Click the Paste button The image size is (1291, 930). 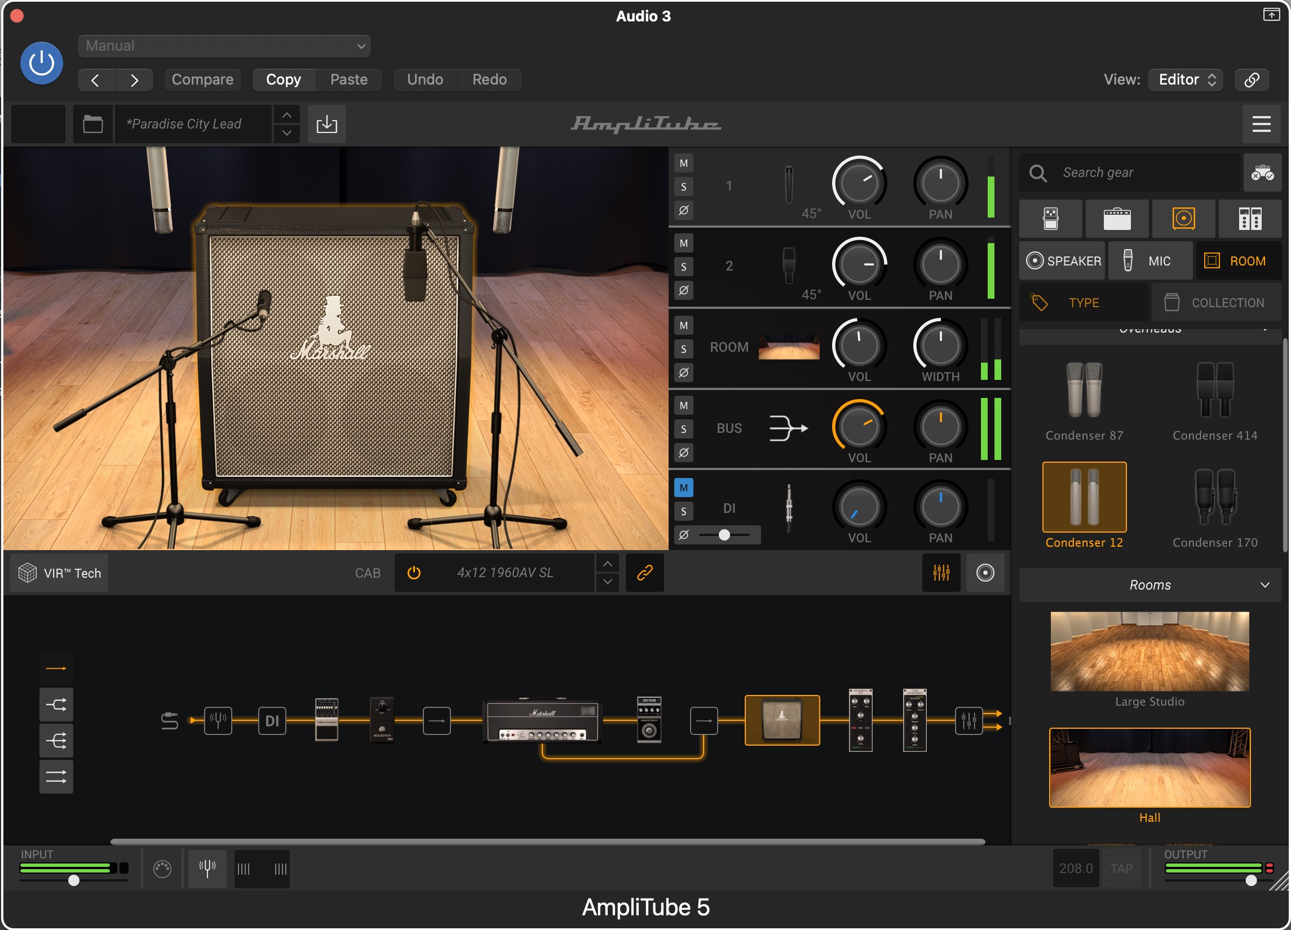pyautogui.click(x=348, y=79)
